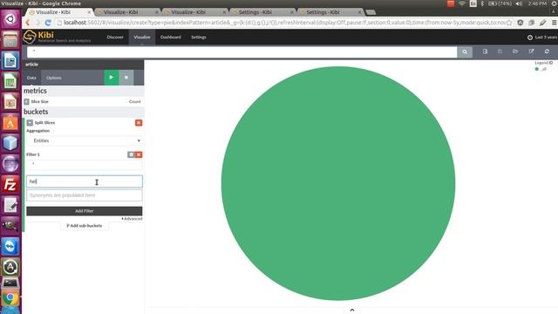Click the Chrome forward arrow
558x314 pixels.
[x=37, y=23]
